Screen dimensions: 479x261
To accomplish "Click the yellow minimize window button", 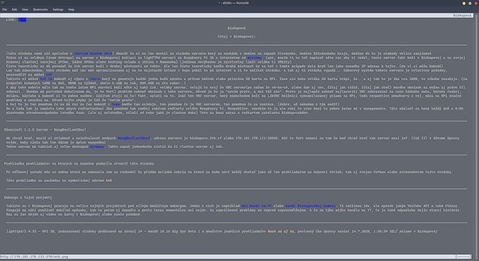I will (x=464, y=3).
